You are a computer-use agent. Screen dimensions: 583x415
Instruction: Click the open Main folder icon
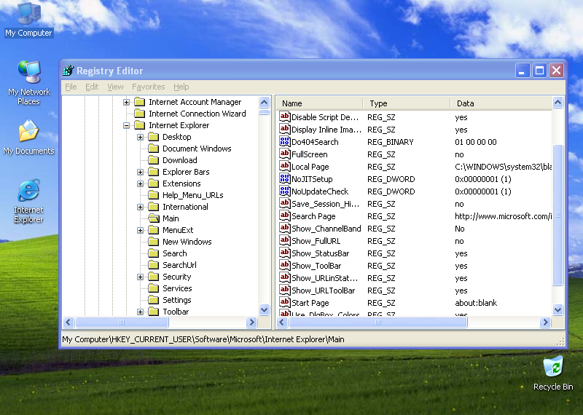154,218
